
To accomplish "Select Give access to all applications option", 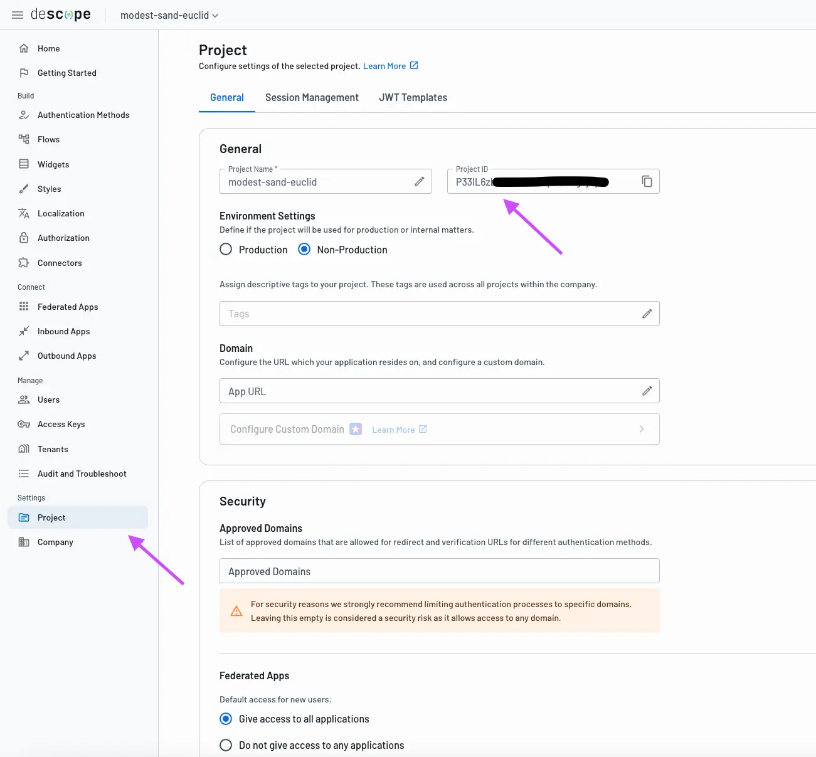I will tap(226, 719).
